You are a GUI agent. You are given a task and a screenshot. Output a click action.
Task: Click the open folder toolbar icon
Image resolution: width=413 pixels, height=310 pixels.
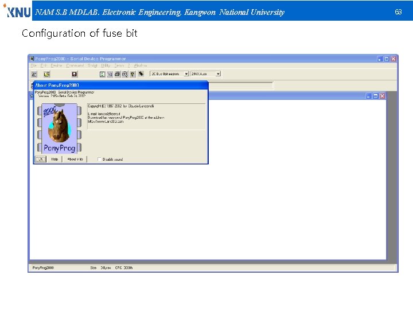(47, 74)
